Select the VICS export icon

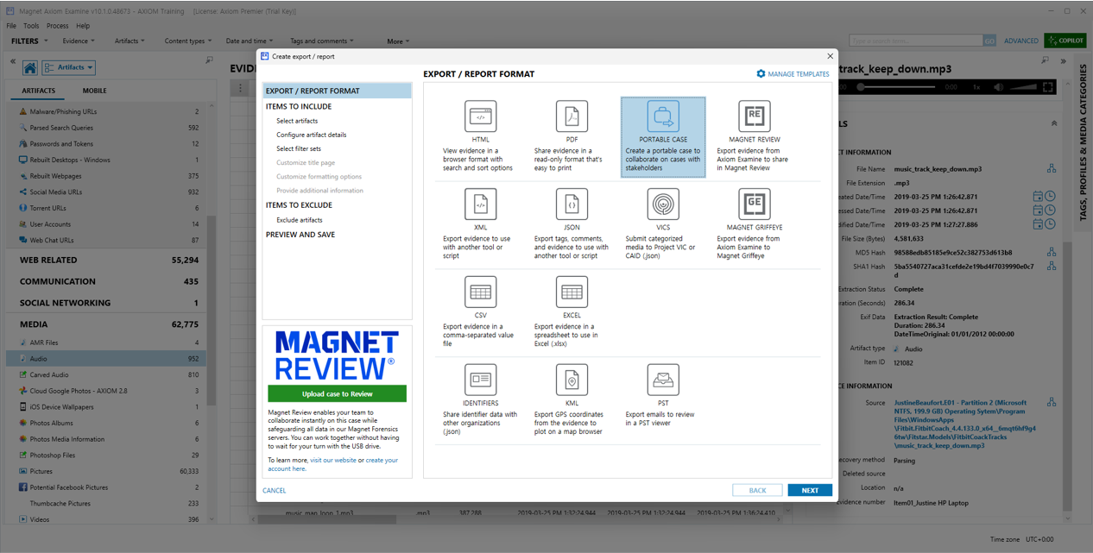point(663,204)
